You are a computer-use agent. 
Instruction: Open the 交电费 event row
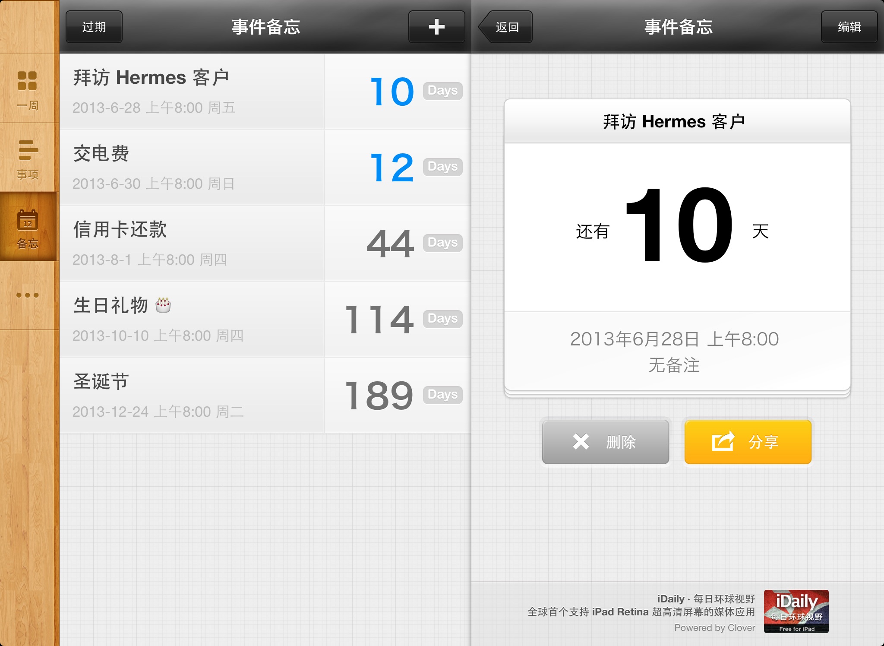tap(265, 168)
